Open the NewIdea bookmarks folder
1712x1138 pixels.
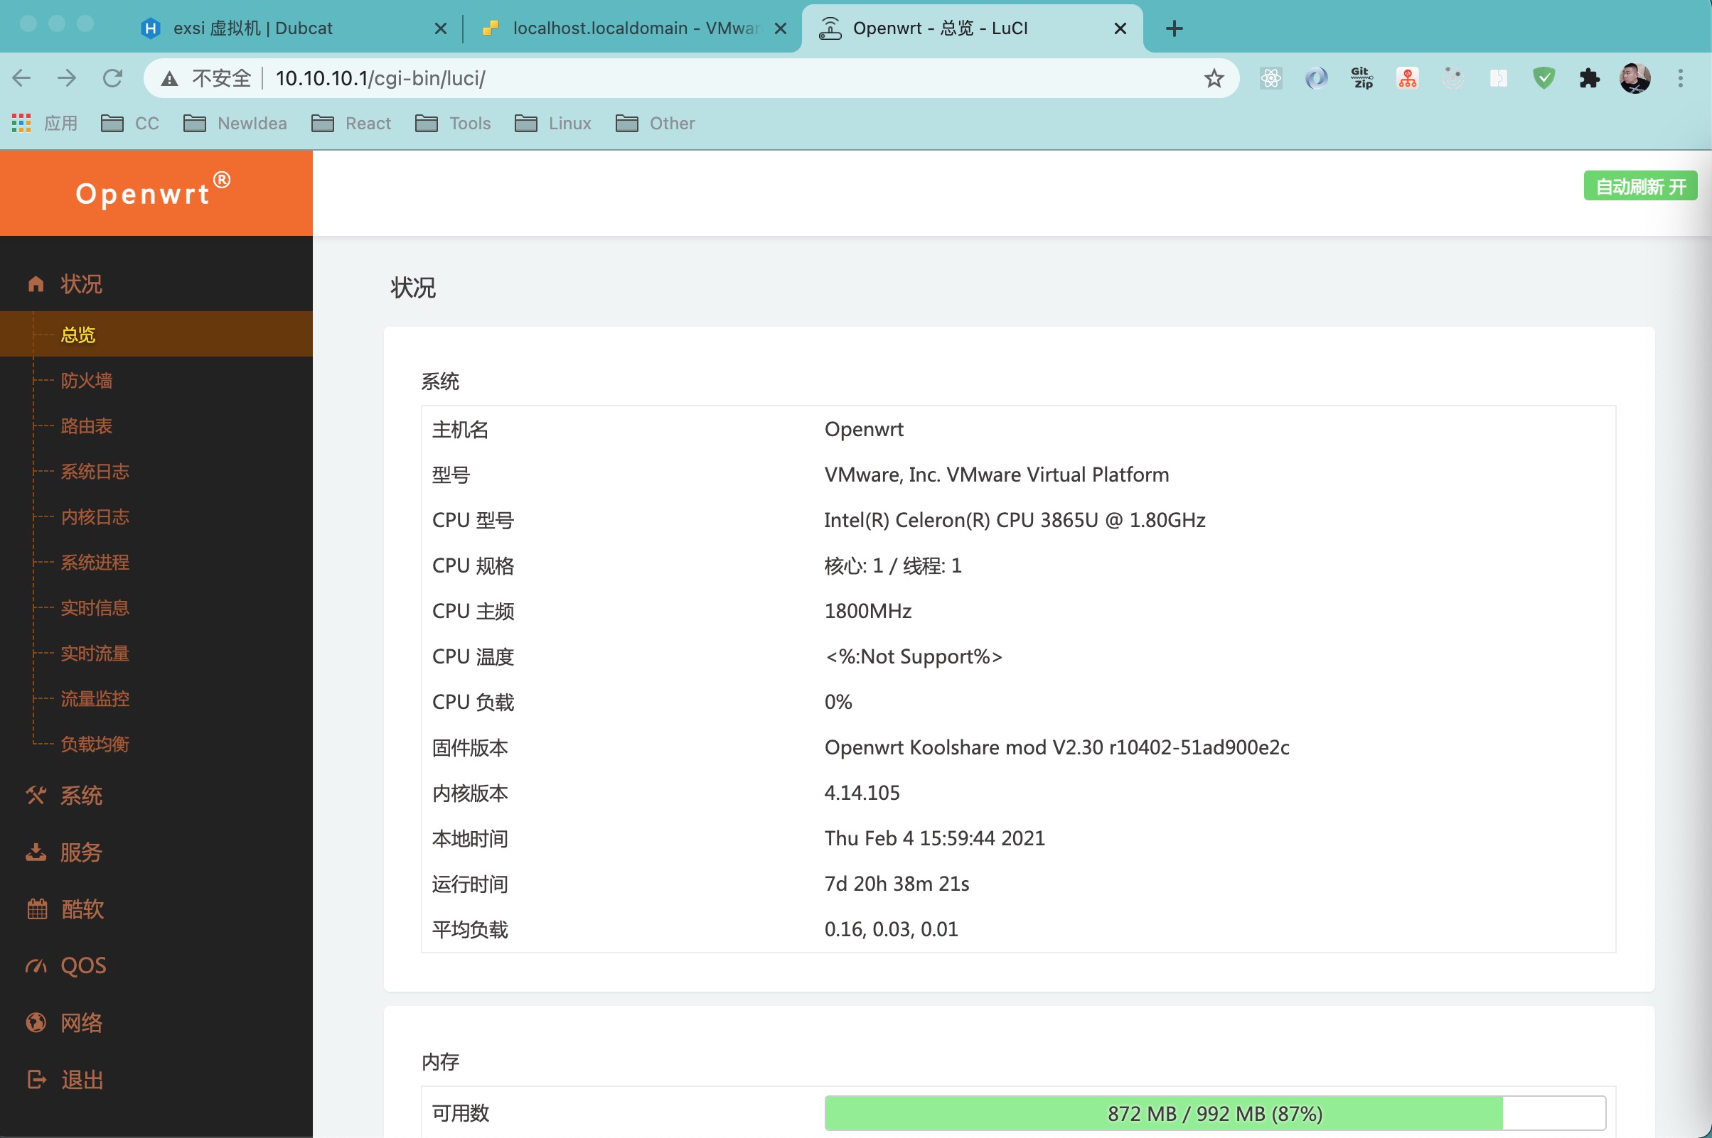click(235, 124)
